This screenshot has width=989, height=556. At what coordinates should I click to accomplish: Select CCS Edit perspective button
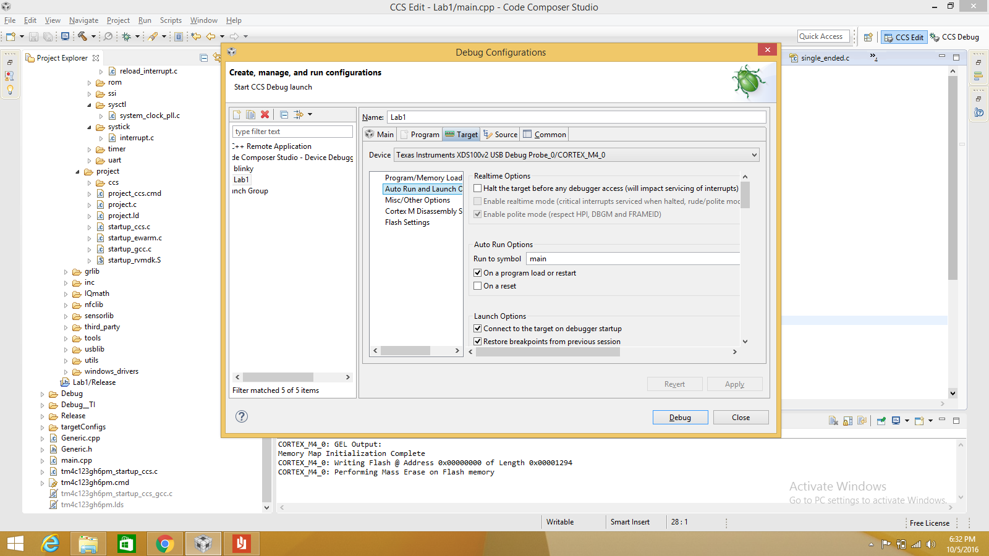point(904,37)
